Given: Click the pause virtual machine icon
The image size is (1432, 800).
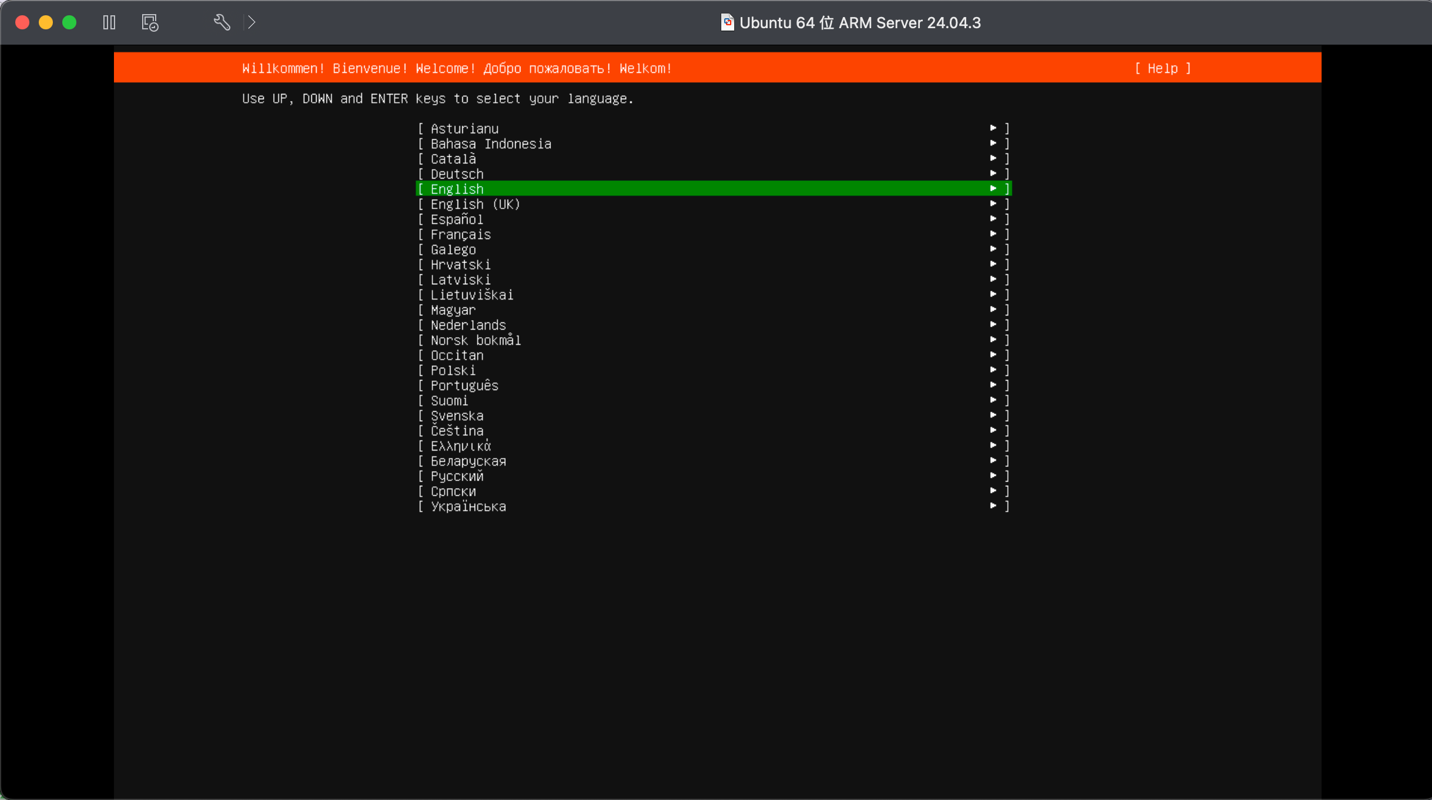Looking at the screenshot, I should pyautogui.click(x=109, y=22).
